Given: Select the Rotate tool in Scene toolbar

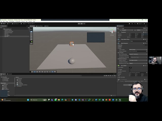Looking at the screenshot, I should pyautogui.click(x=31, y=35).
